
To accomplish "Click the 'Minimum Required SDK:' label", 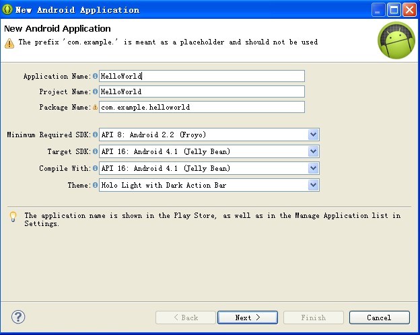I will pyautogui.click(x=49, y=135).
